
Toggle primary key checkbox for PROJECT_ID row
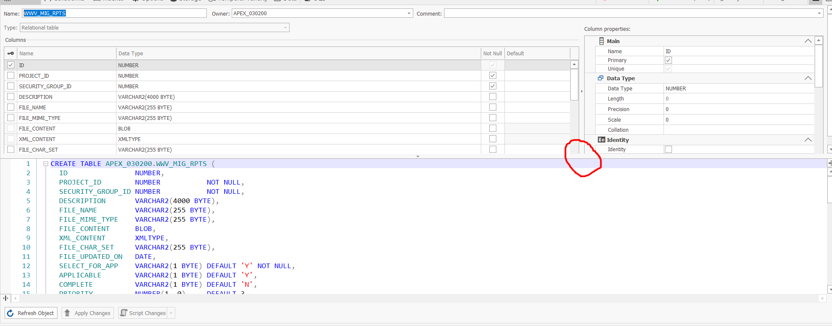pyautogui.click(x=11, y=76)
